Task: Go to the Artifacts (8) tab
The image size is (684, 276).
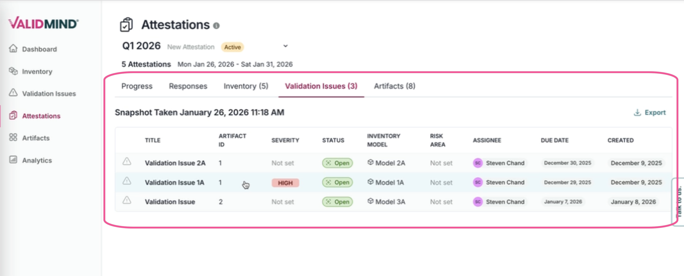Action: click(x=394, y=86)
